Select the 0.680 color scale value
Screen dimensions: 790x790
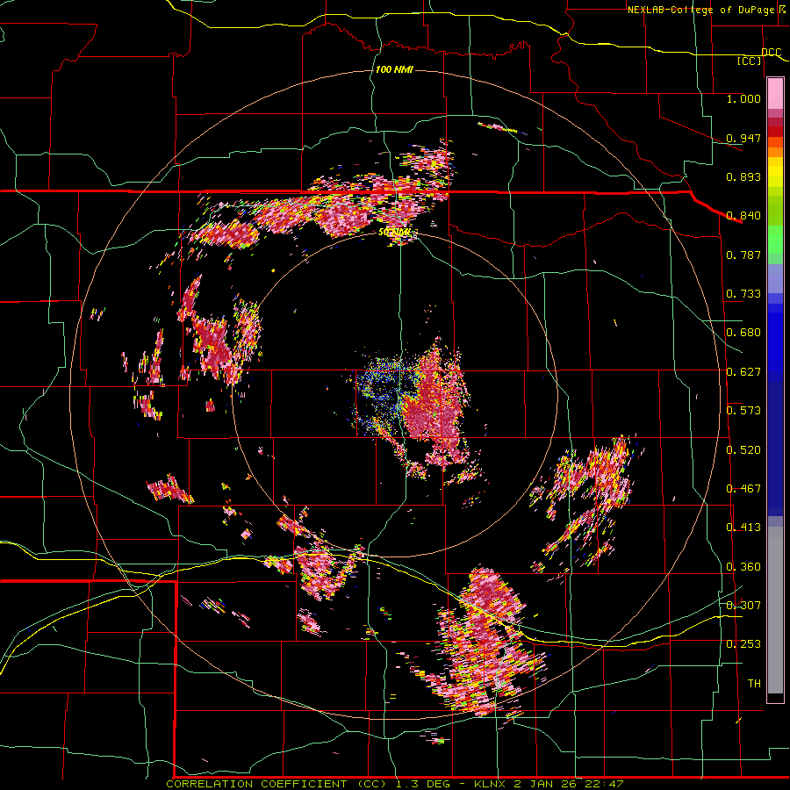(743, 333)
